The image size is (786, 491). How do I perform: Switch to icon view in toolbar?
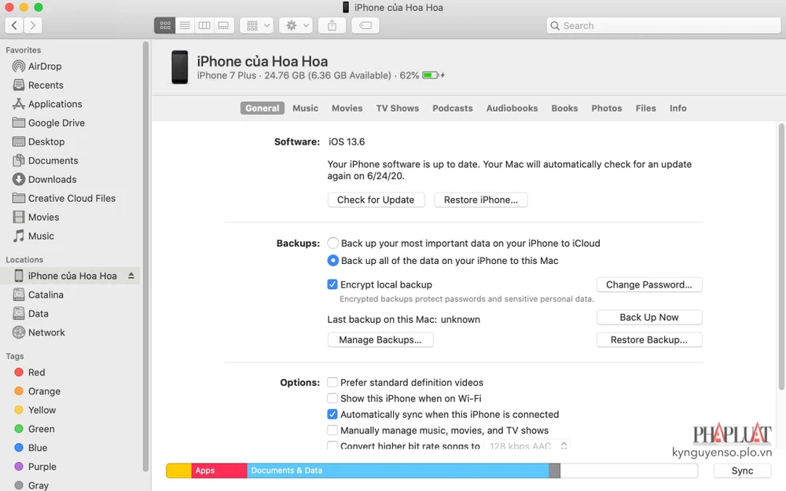165,25
